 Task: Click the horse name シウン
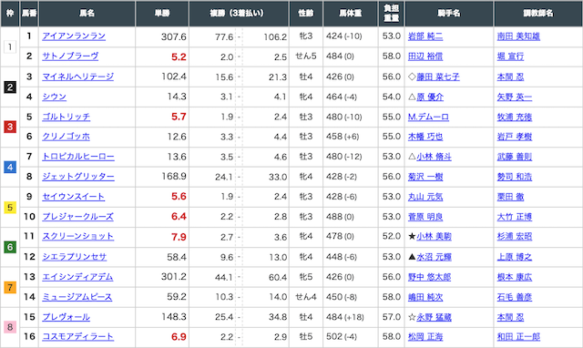54,97
